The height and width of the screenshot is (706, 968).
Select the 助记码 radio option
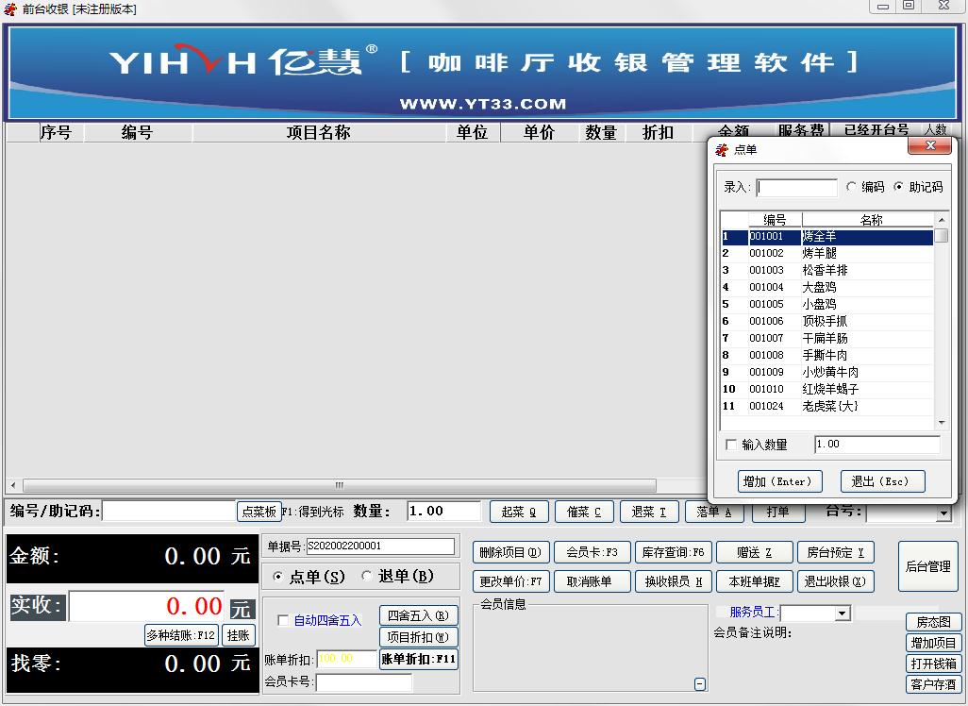(898, 187)
